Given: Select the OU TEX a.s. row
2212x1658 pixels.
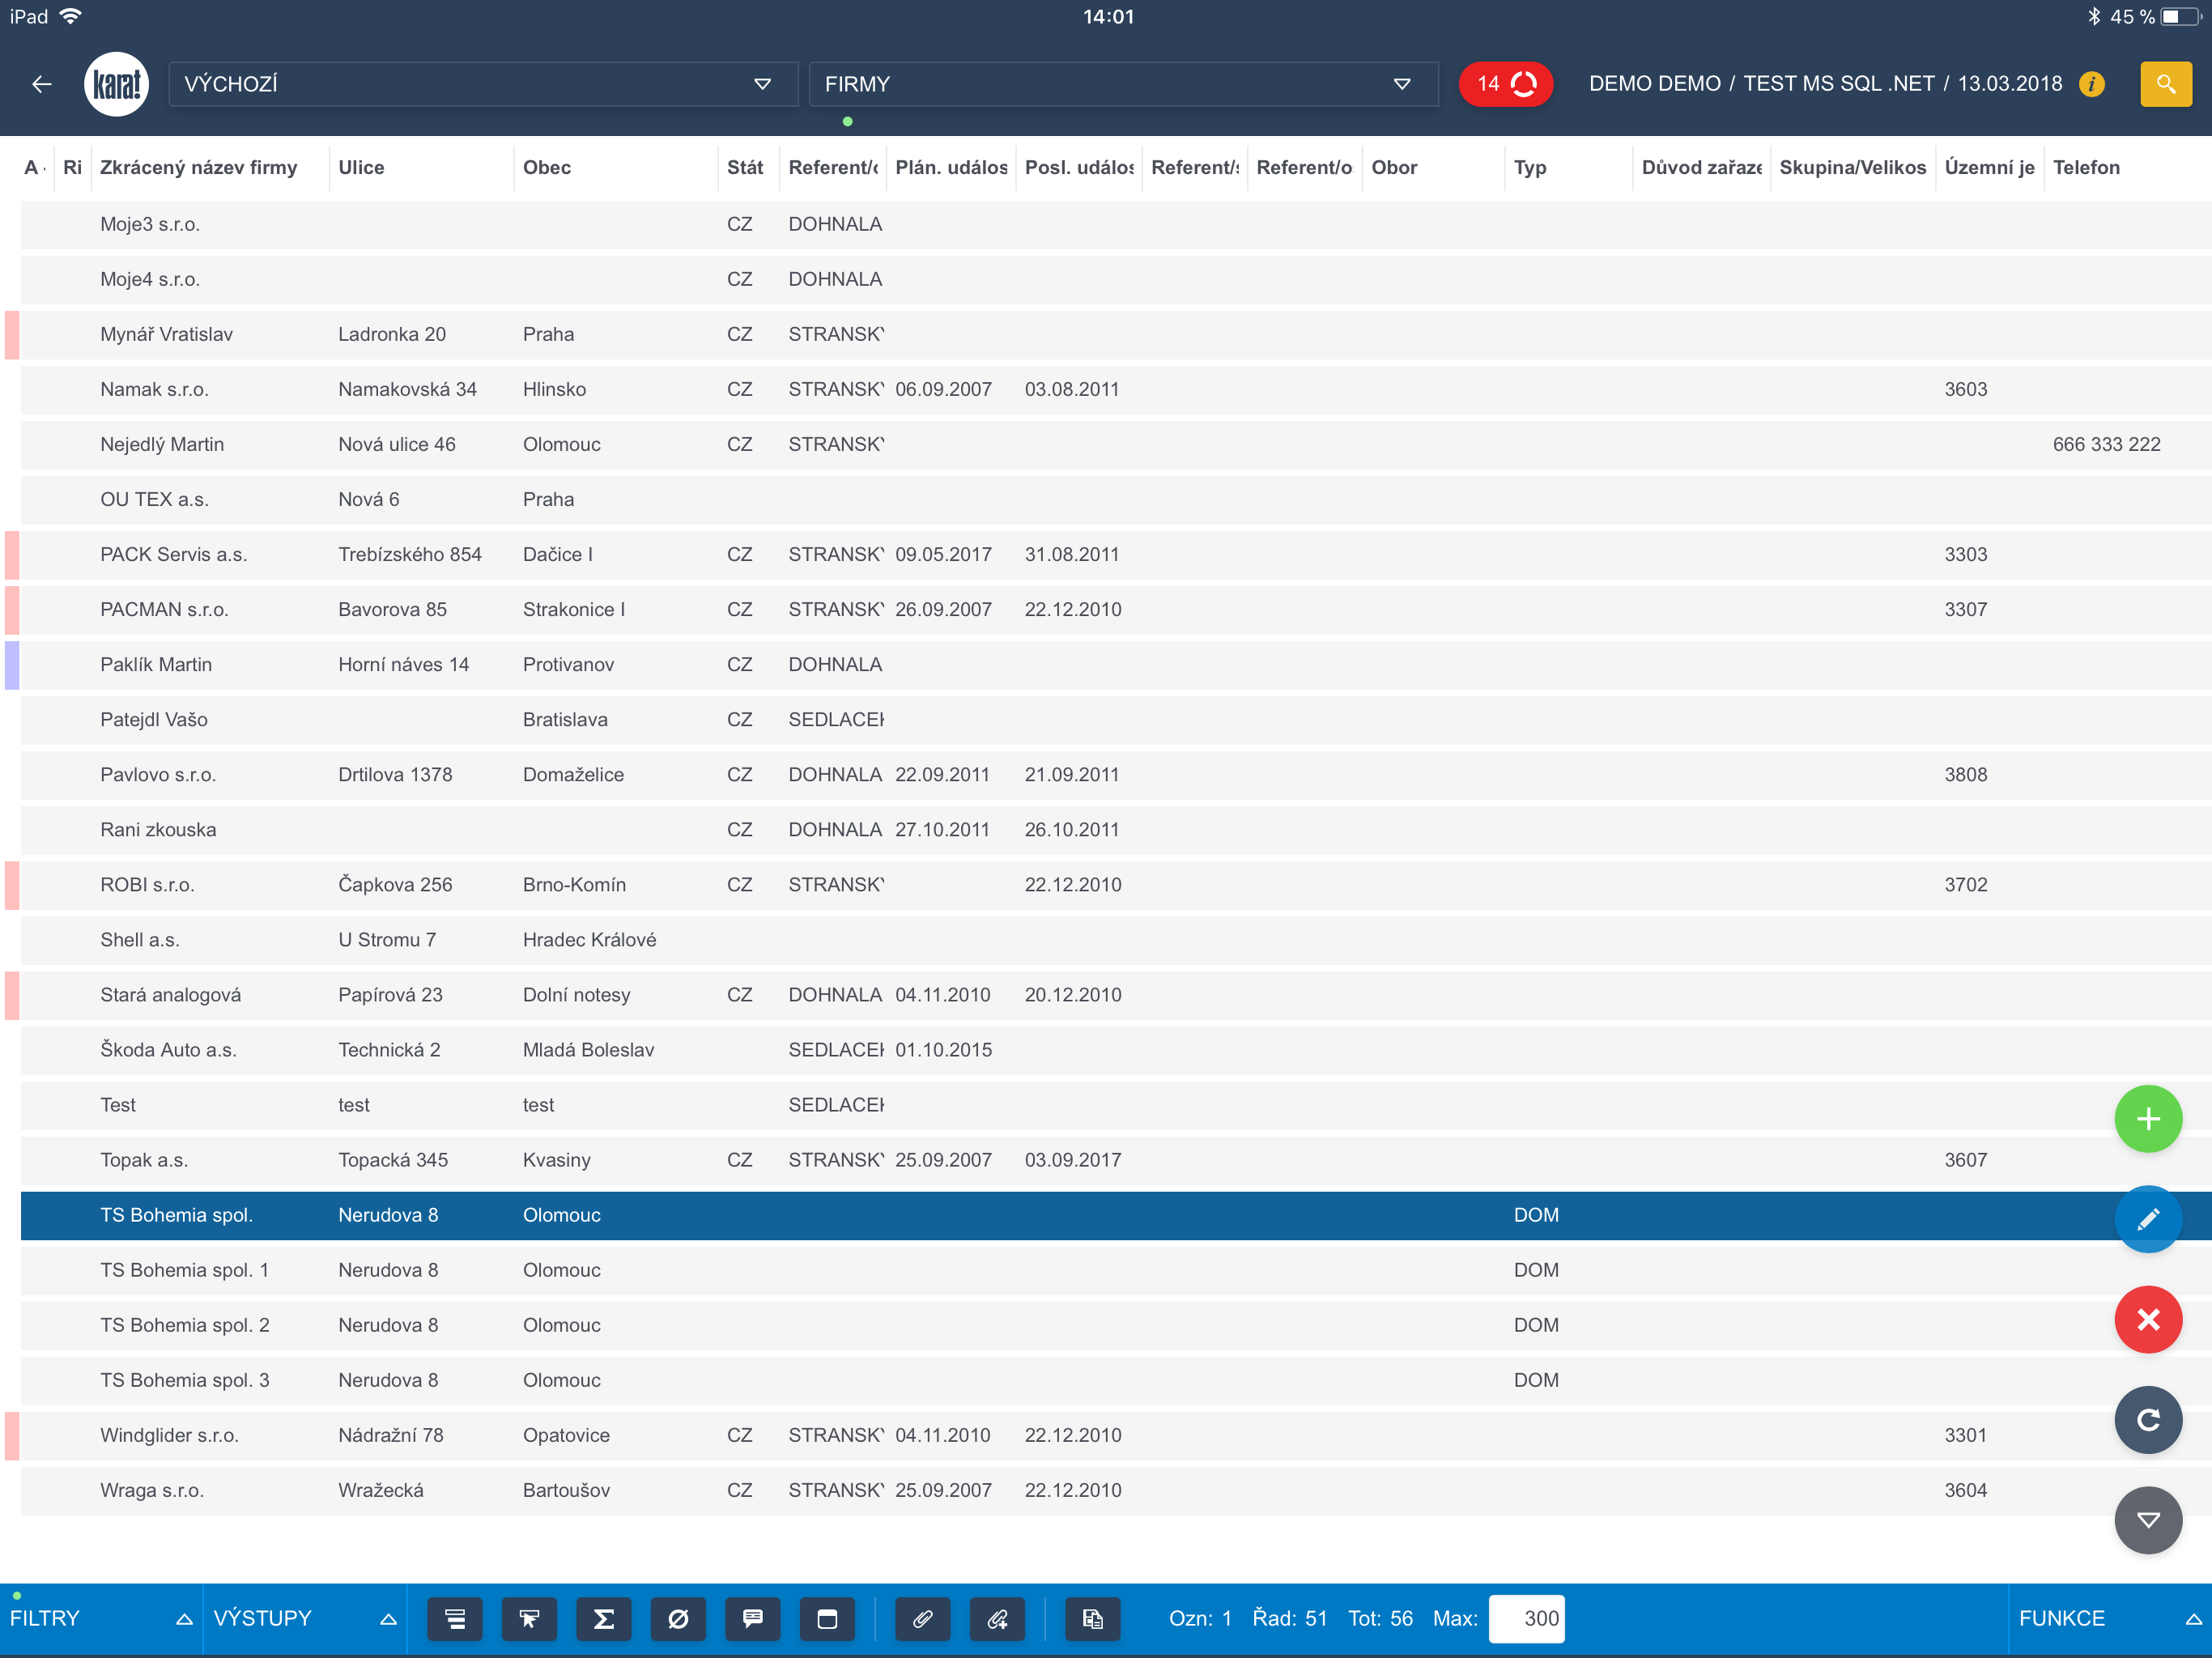Looking at the screenshot, I should point(1116,499).
